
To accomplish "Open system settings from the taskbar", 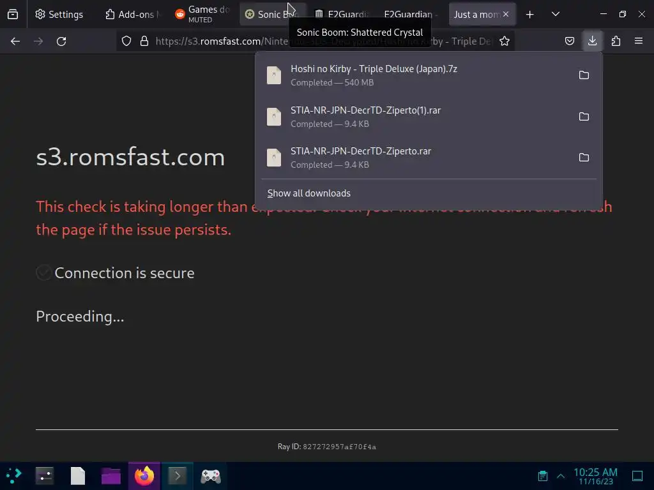I will (45, 476).
